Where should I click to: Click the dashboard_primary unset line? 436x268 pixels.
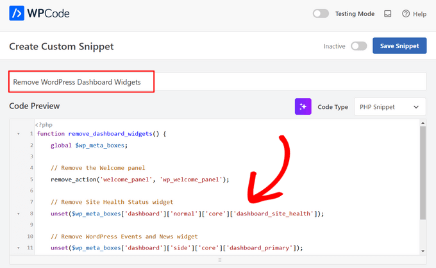point(176,248)
